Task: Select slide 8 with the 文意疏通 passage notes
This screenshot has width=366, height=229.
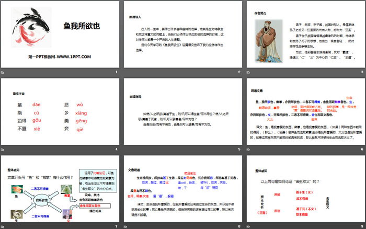Action: coord(183,189)
